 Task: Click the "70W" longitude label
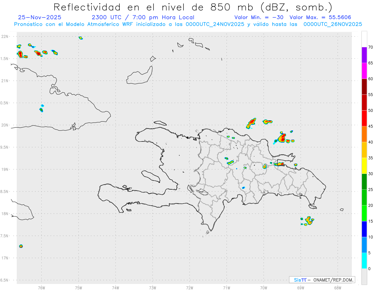tap(264, 288)
